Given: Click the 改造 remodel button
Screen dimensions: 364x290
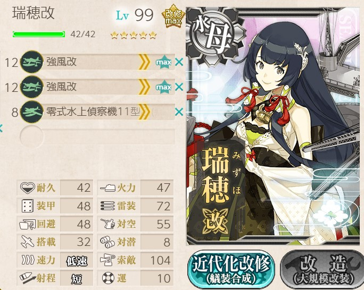Looking at the screenshot, I should click(x=322, y=269).
